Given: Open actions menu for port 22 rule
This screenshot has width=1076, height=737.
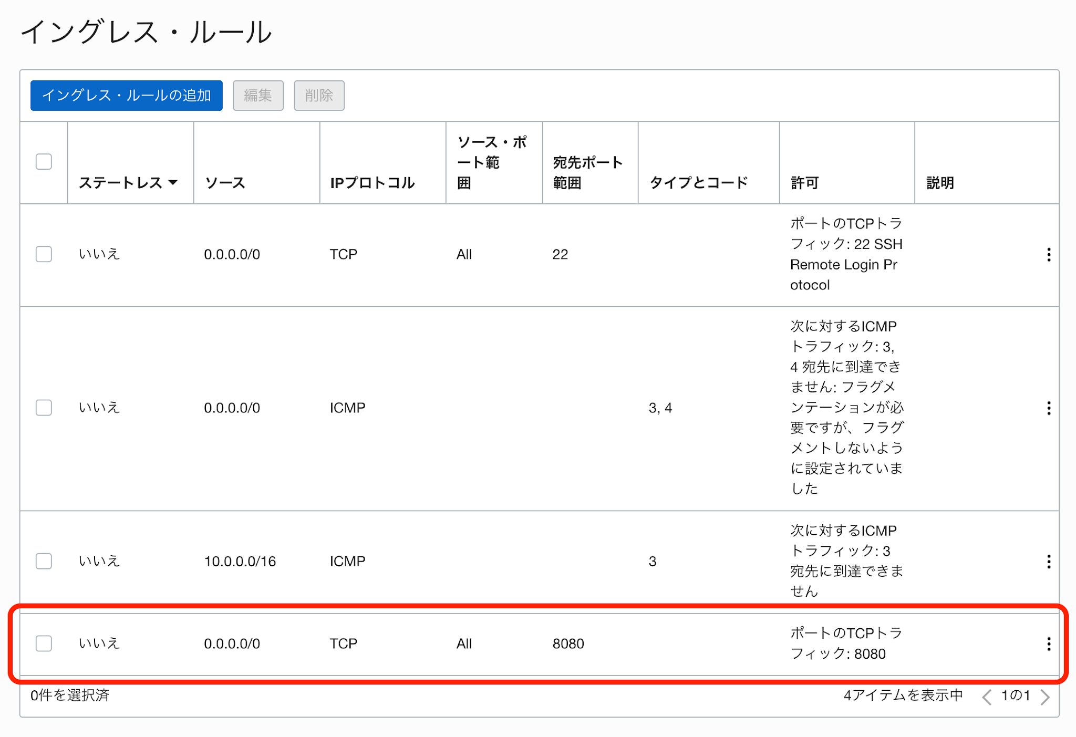Looking at the screenshot, I should (1048, 255).
